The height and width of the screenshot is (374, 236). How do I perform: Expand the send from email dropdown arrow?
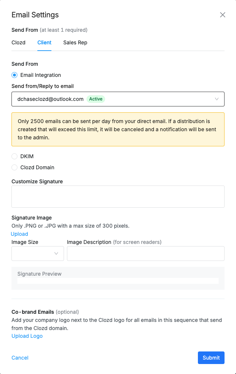[217, 99]
